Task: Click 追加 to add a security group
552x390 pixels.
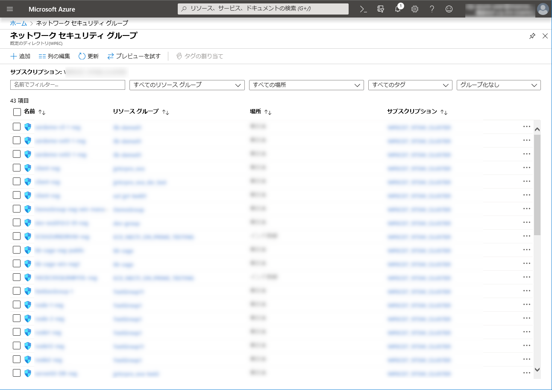Action: 20,56
